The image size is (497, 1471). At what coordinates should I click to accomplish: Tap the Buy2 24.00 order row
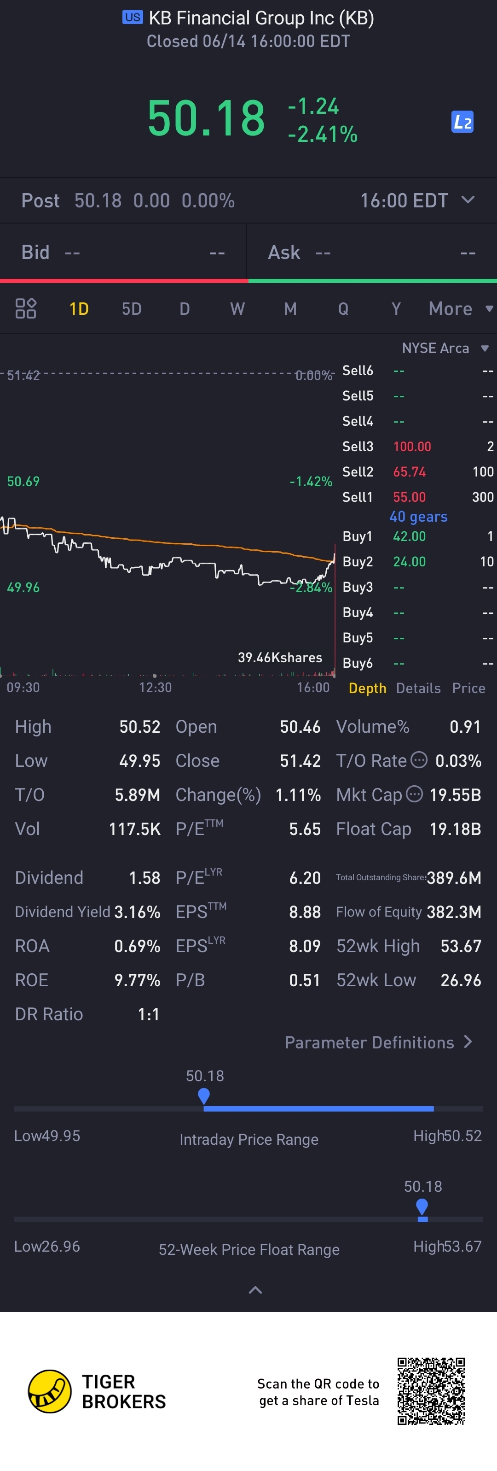click(x=418, y=561)
